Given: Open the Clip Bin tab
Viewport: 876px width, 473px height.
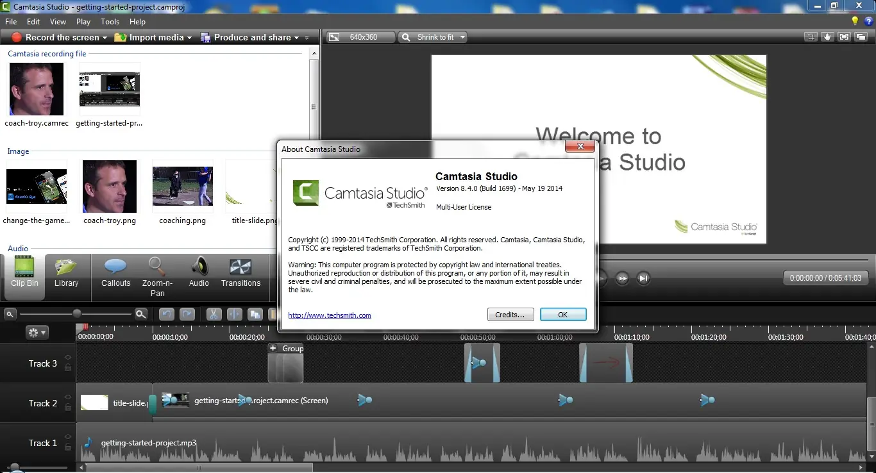Looking at the screenshot, I should pos(24,277).
